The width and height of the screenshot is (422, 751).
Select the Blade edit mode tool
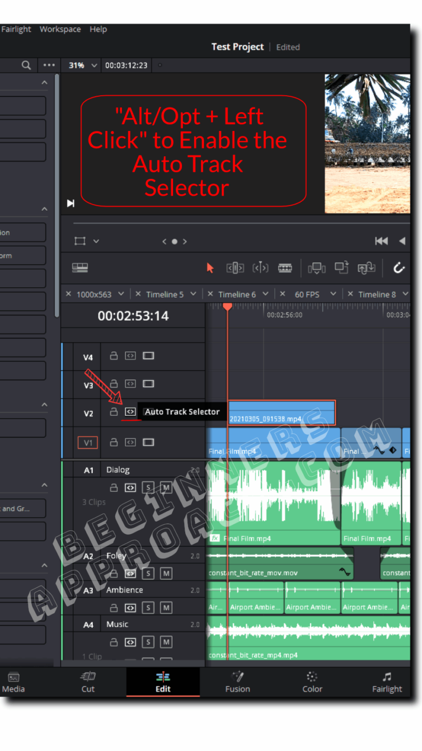pyautogui.click(x=285, y=268)
